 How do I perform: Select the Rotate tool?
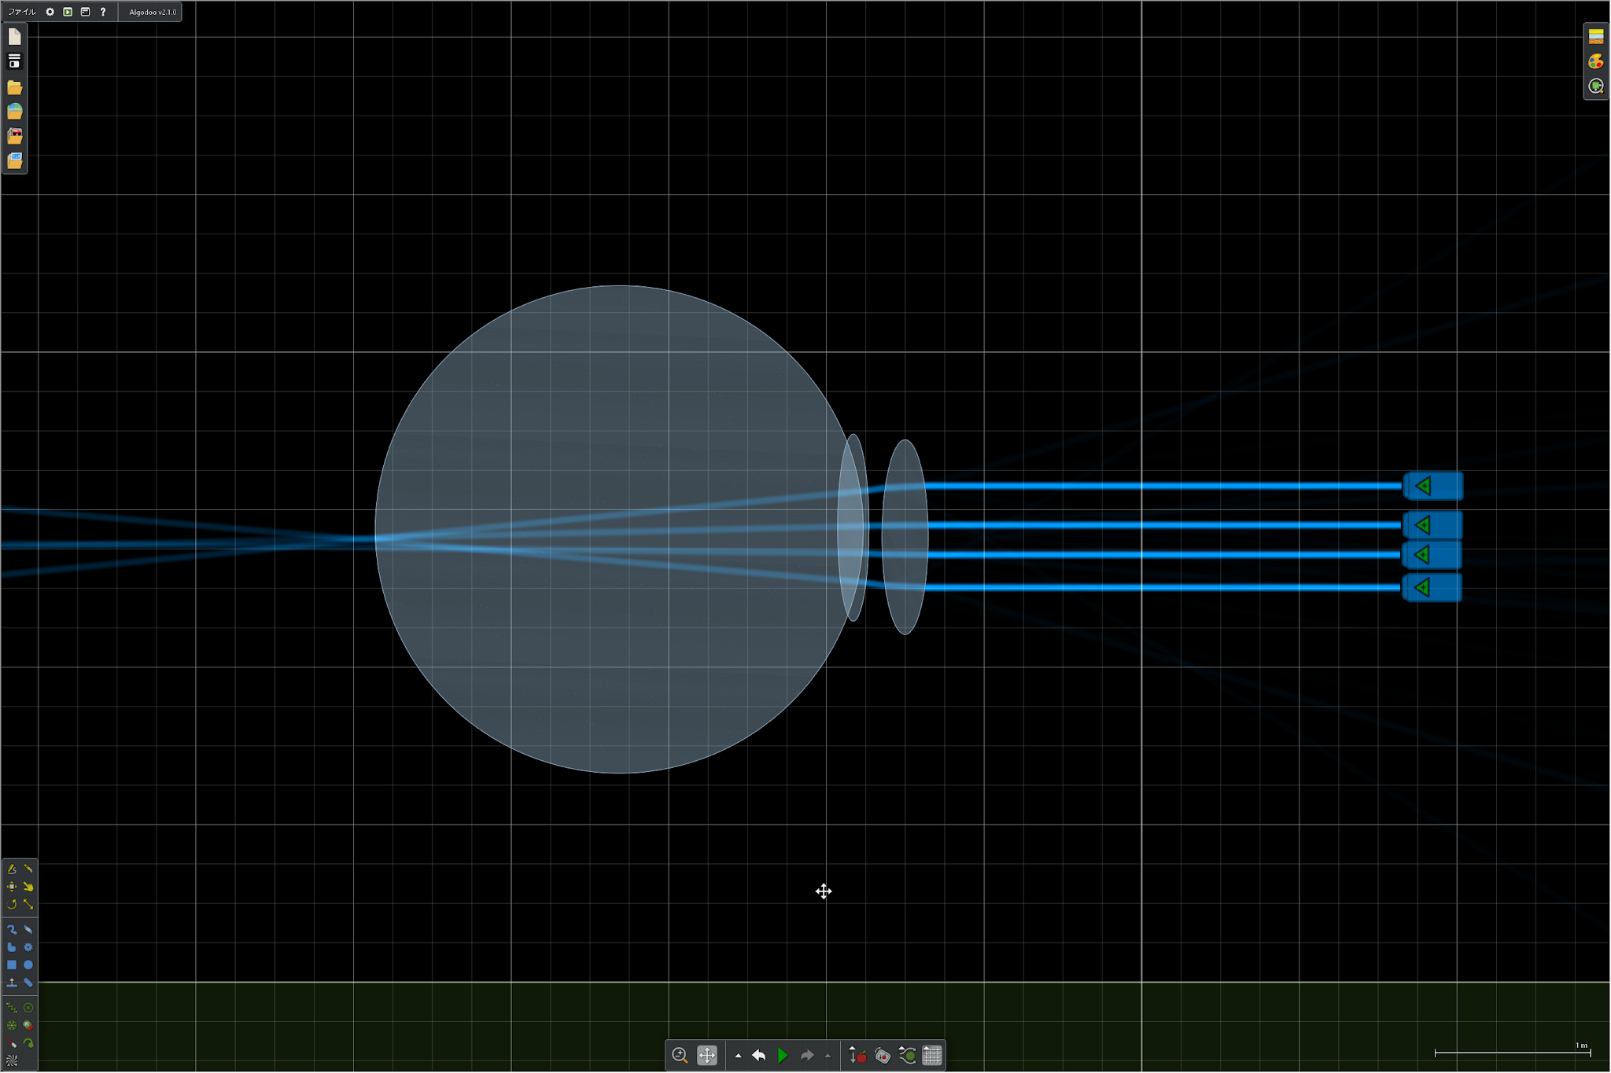(x=12, y=904)
